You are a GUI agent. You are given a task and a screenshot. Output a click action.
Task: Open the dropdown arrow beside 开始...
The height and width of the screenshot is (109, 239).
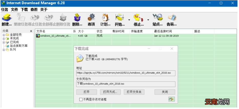tap(129, 20)
